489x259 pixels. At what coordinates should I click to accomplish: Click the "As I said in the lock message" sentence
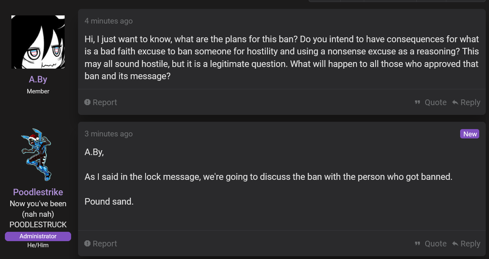point(268,177)
